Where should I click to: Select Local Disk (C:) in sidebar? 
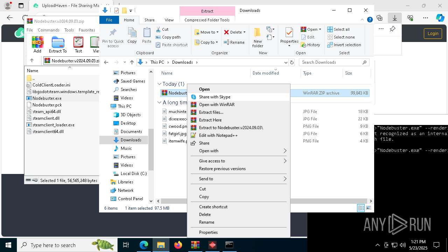[x=130, y=174]
